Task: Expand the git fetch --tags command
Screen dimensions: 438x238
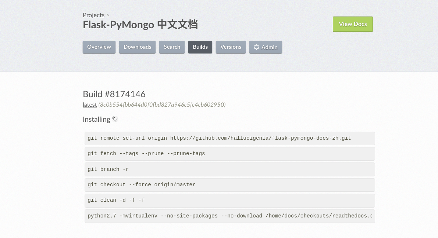Action: (x=229, y=154)
